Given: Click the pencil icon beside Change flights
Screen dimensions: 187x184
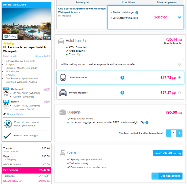Looking at the screenshot, I should click(x=4, y=114).
